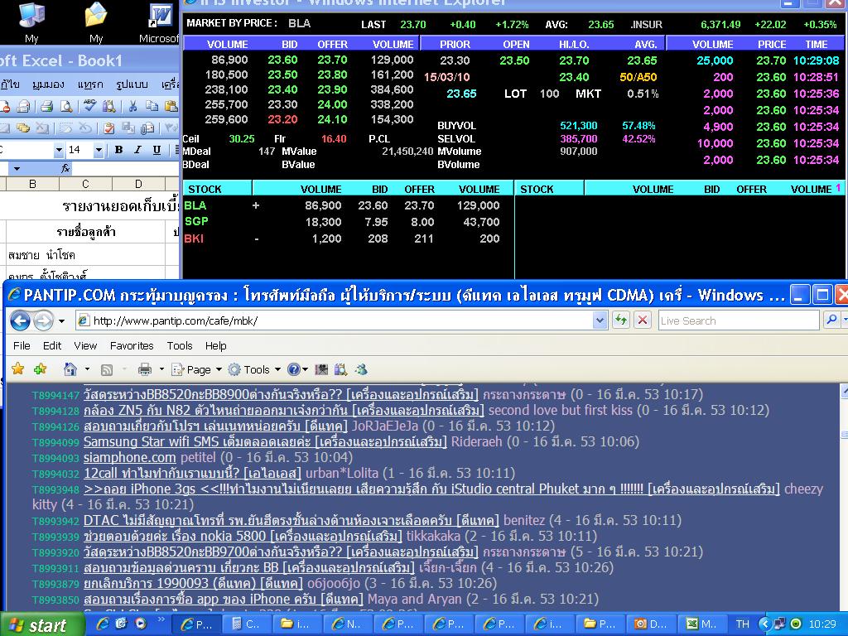Viewport: 848px width, 636px height.
Task: Click the Excel insert function fx icon
Action: click(x=65, y=168)
